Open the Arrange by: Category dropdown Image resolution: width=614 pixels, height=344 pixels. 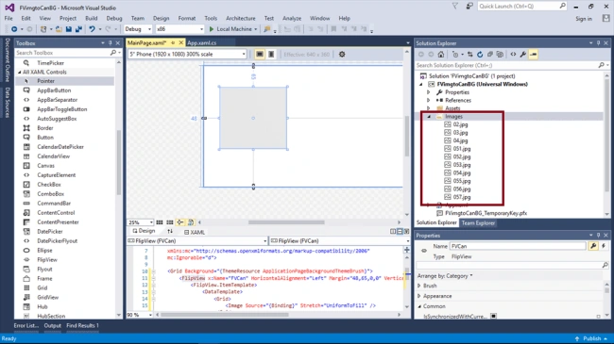tap(445, 276)
